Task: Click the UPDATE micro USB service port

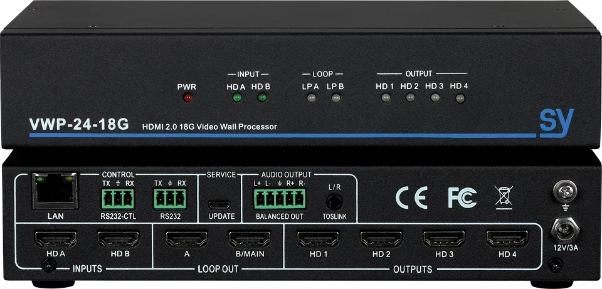Action: pos(220,203)
